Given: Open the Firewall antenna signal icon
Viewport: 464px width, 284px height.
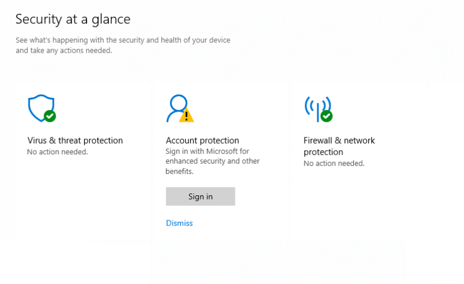Looking at the screenshot, I should pos(318,109).
